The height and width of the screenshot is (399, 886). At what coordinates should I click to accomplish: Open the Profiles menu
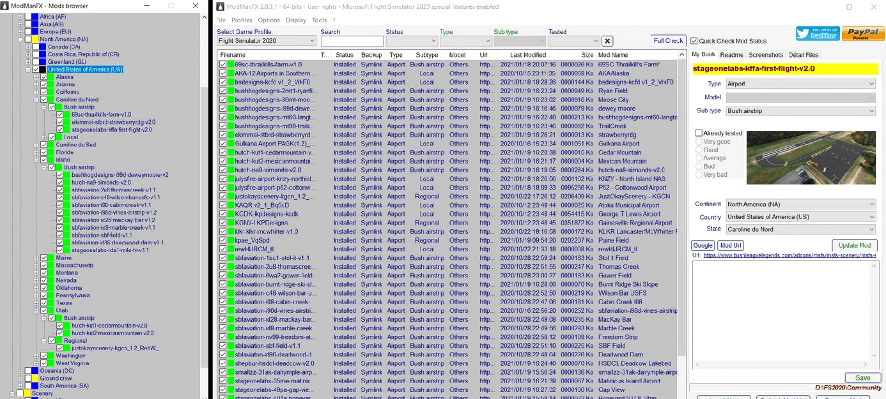[x=242, y=20]
